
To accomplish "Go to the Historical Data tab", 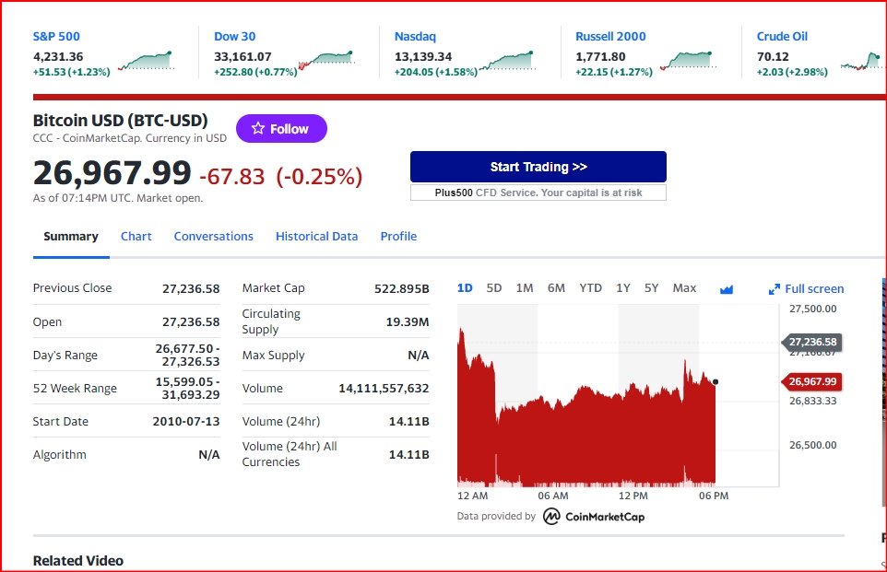I will pyautogui.click(x=317, y=236).
